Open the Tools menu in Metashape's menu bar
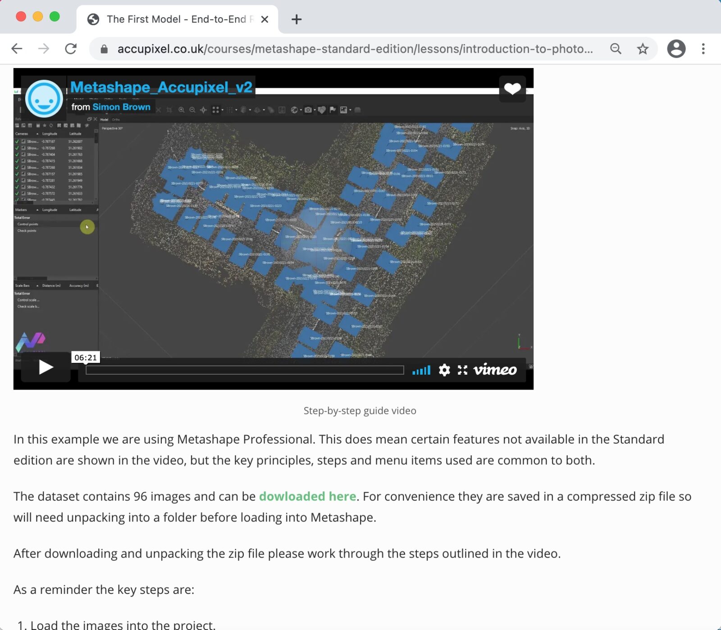The height and width of the screenshot is (630, 721). 122,99
